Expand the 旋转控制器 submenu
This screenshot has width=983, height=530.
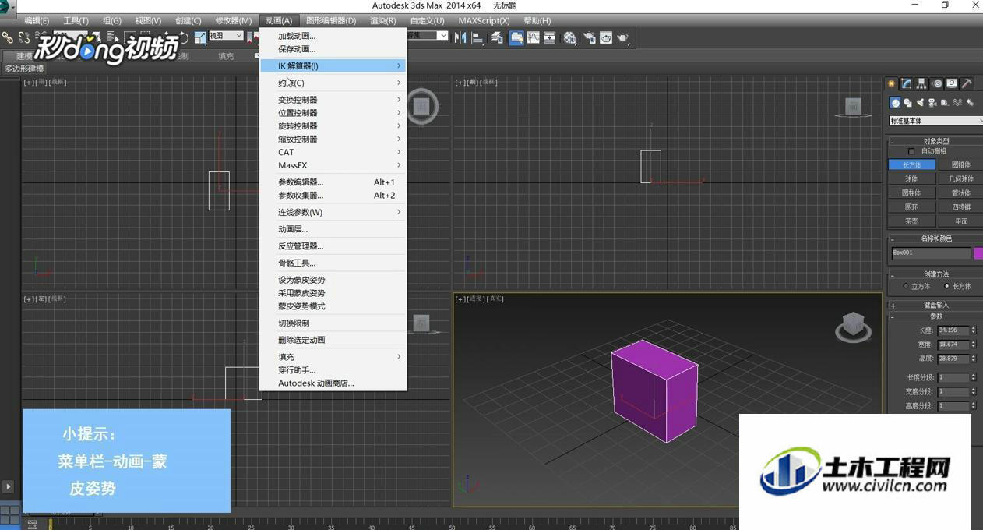click(333, 126)
